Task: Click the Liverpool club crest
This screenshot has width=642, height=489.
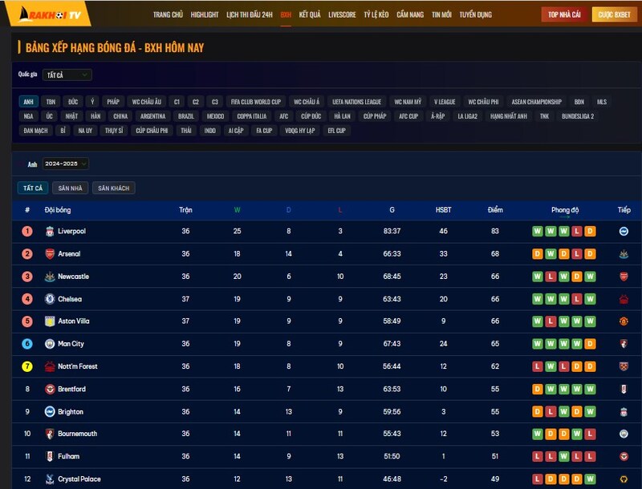Action: point(50,232)
